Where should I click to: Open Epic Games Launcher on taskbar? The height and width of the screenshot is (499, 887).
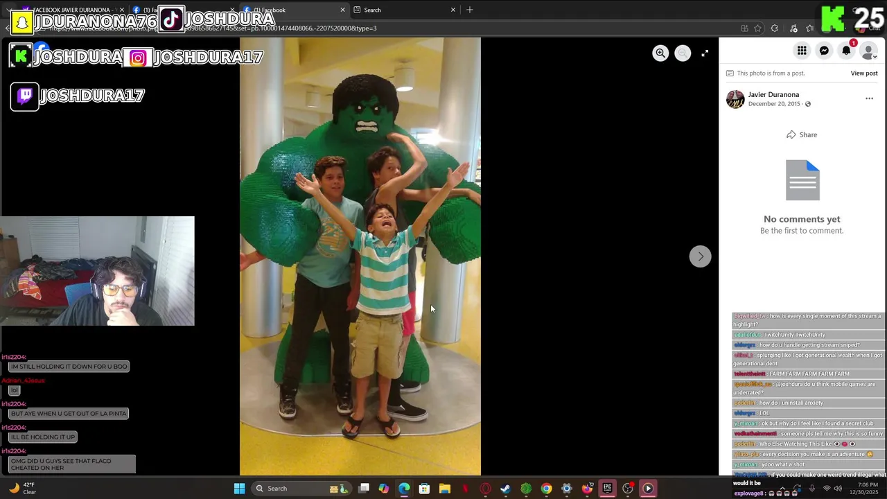click(607, 489)
